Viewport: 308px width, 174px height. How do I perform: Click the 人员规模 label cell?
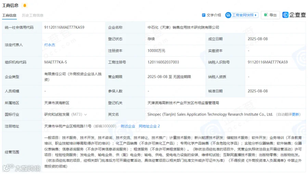[x=22, y=91]
